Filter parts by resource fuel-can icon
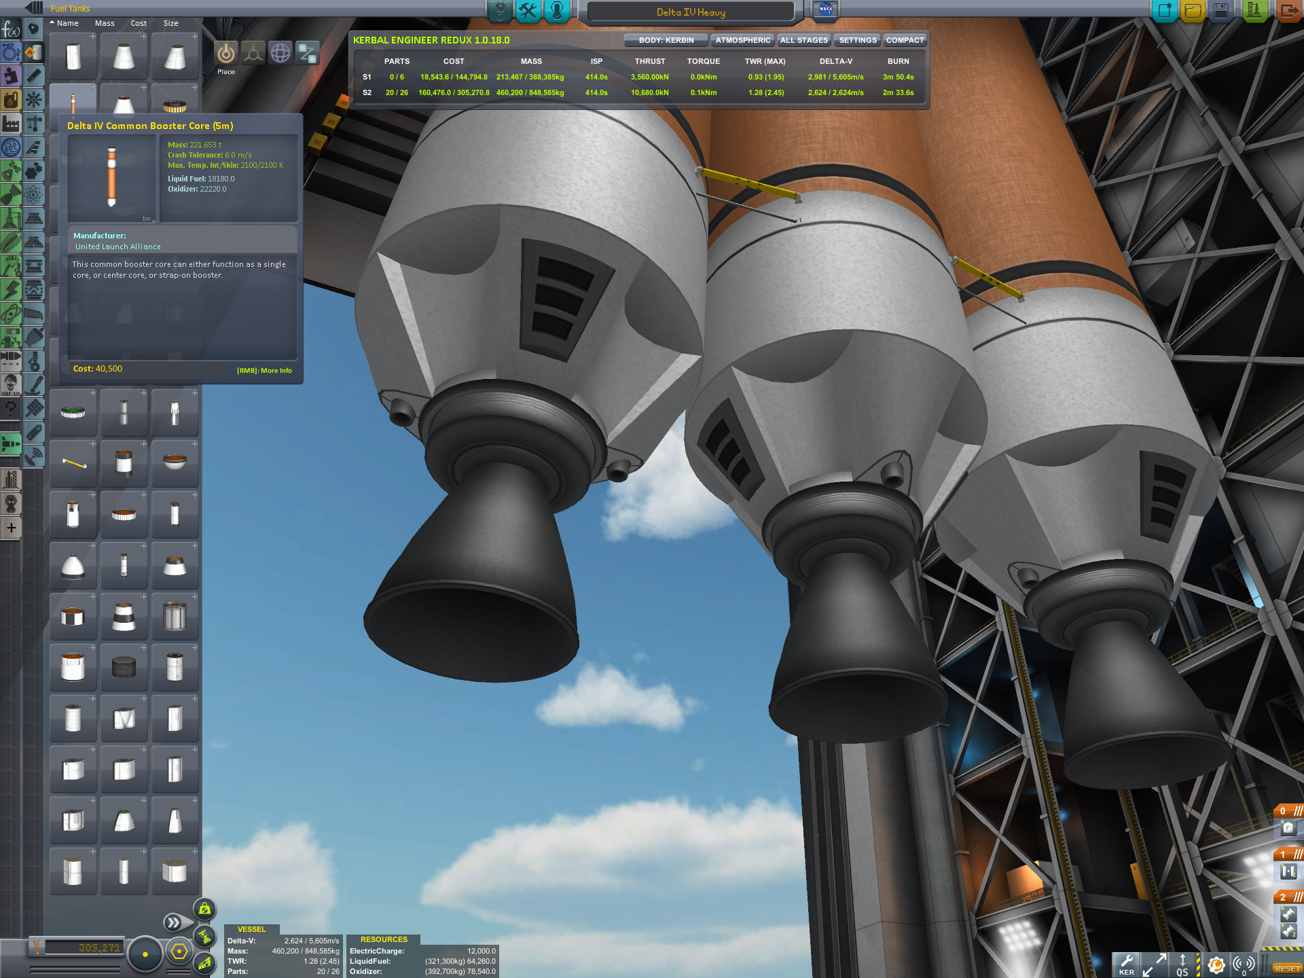This screenshot has width=1304, height=978. 11,100
